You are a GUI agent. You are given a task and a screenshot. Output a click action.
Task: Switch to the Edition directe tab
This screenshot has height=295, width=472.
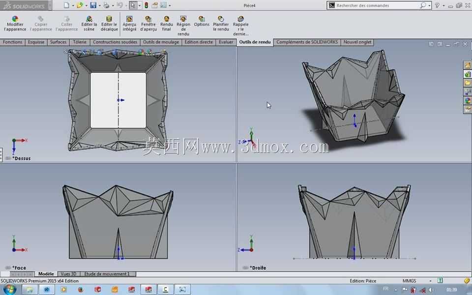199,42
